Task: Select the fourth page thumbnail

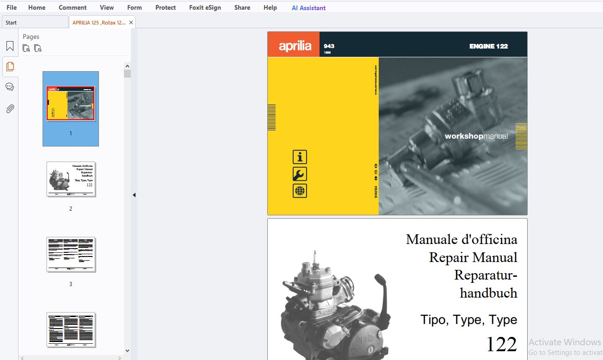Action: point(71,329)
